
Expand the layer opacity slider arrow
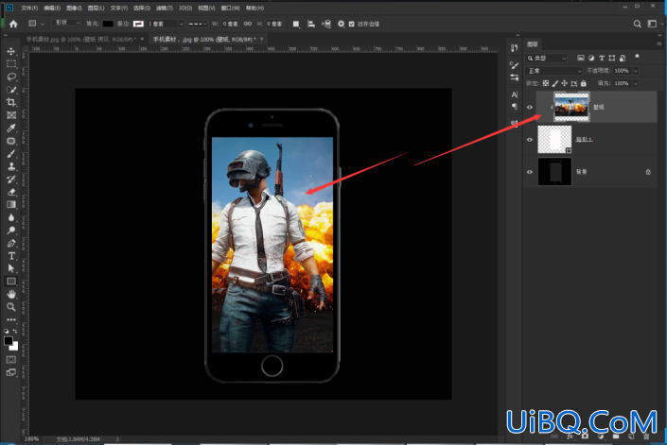(636, 71)
